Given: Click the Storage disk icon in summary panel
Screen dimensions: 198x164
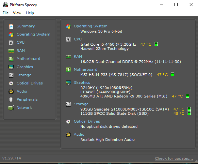Looking at the screenshot, I should point(68,104).
